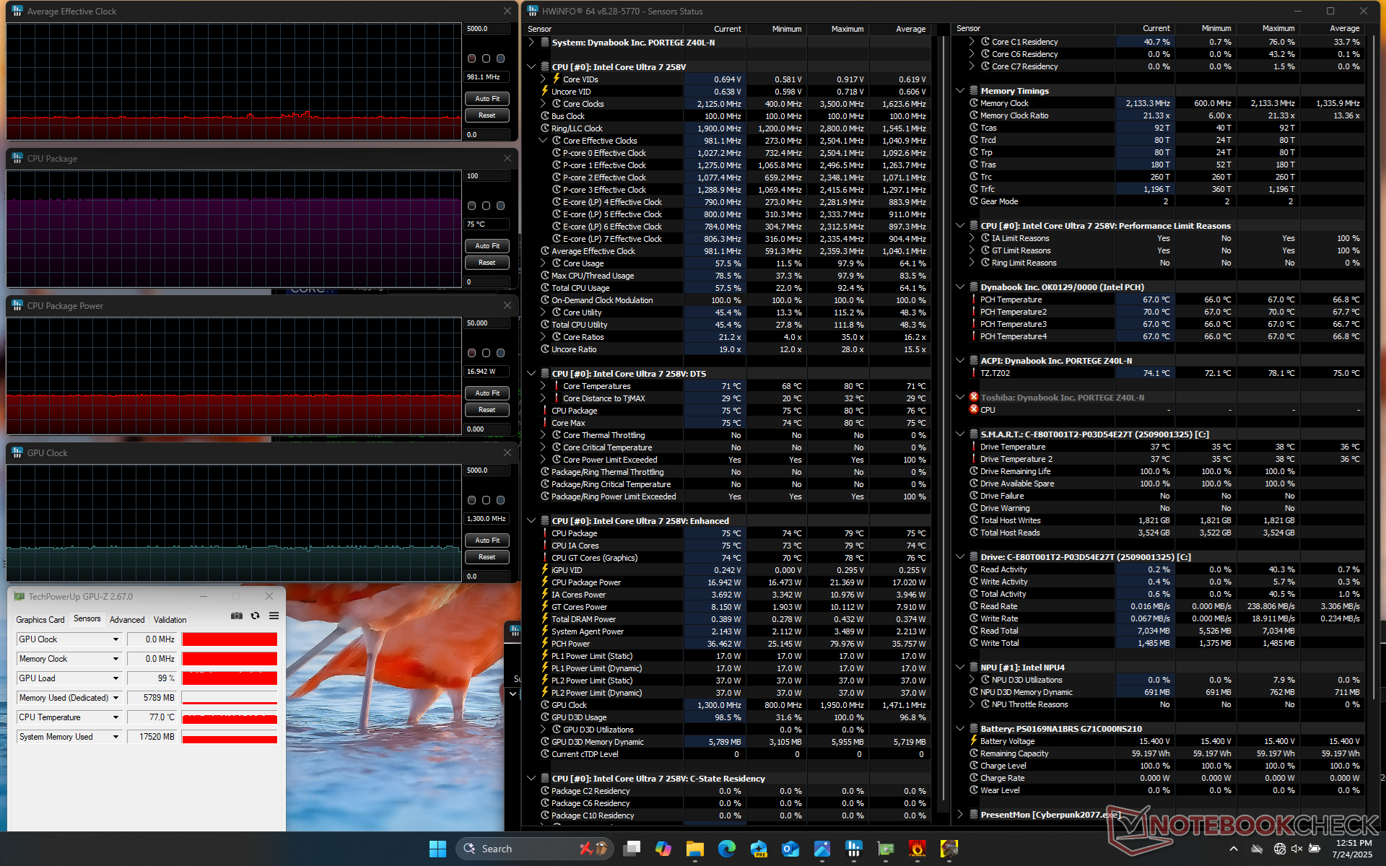Click Reset in the GPU Clock graph
Image resolution: width=1386 pixels, height=866 pixels.
[x=487, y=557]
